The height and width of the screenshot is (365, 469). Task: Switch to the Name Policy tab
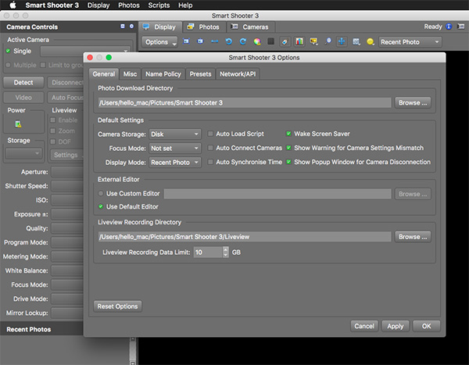(163, 74)
